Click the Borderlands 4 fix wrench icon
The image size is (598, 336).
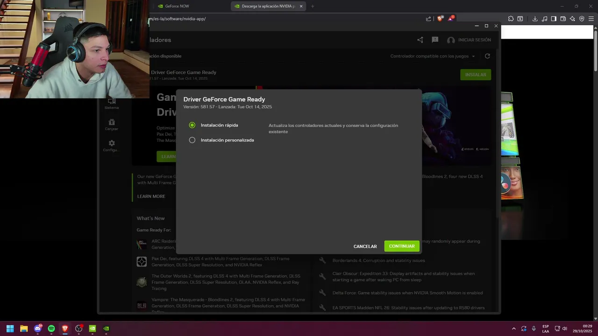pyautogui.click(x=322, y=260)
